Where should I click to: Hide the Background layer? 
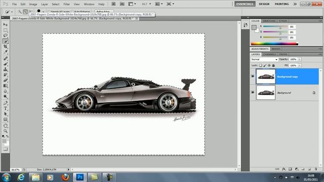[x=253, y=93]
